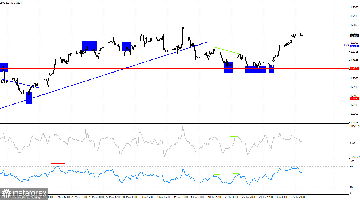
Task: Click the 1.2965 price axis label
Action: (355, 7)
